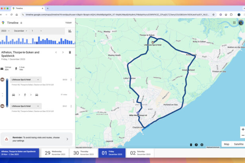
Task: Toggle the bar chart histogram icon
Action: (x=70, y=31)
